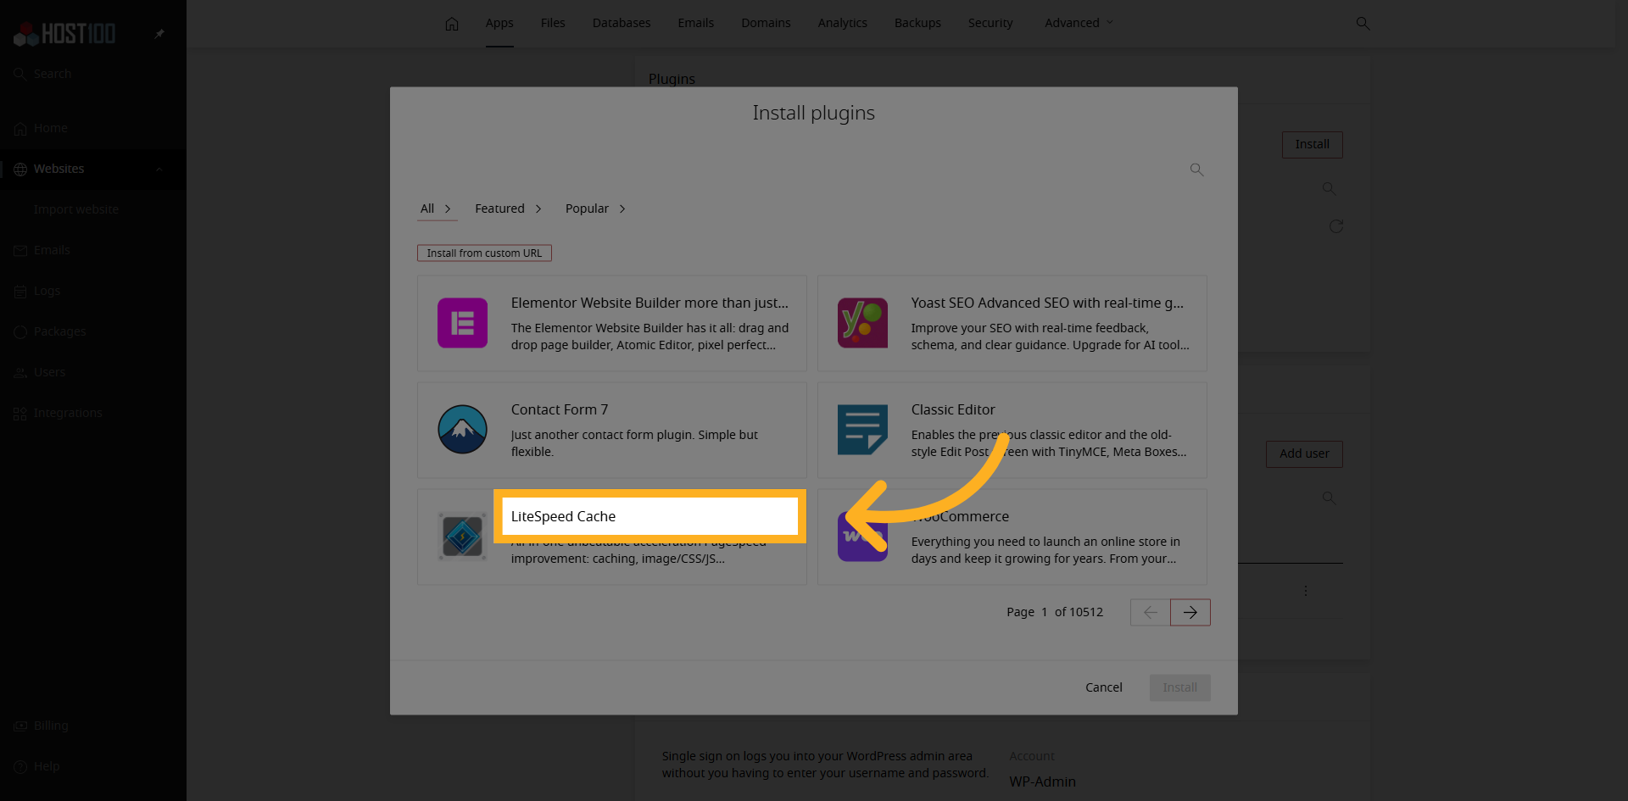The height and width of the screenshot is (801, 1628).
Task: Click the users section search icon behind dialog
Action: [1329, 498]
